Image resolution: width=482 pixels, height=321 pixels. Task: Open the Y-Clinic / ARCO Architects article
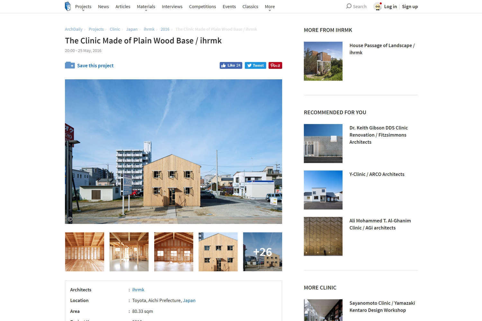tap(377, 174)
